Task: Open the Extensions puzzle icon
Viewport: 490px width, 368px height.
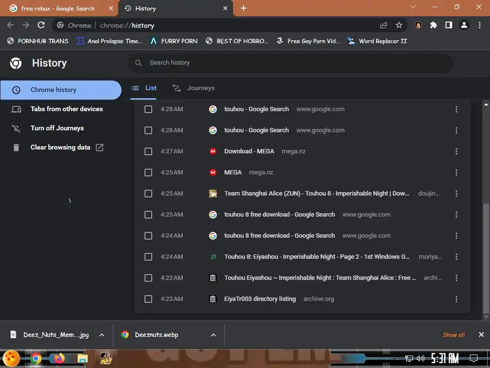Action: (x=433, y=25)
